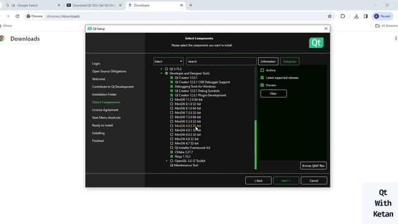The width and height of the screenshot is (398, 224).
Task: Select the MinGW 5.3.0 32-bit row
Action: coord(188,122)
